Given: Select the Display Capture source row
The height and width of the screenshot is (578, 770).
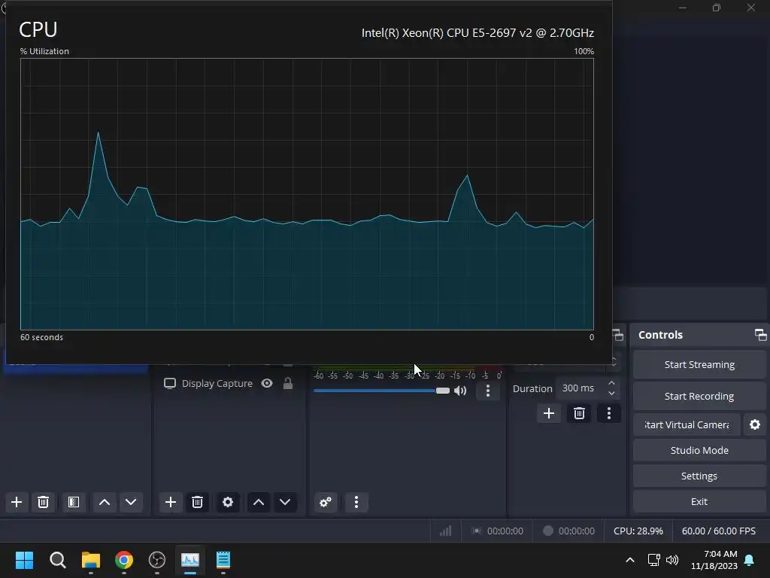Looking at the screenshot, I should pyautogui.click(x=229, y=383).
